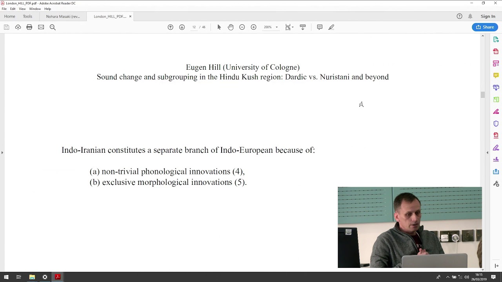Open the Windows Start menu
This screenshot has height=282, width=502.
(6, 277)
